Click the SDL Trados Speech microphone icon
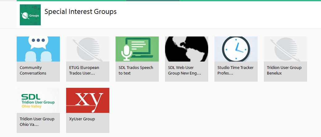This screenshot has width=321, height=137. [x=137, y=49]
